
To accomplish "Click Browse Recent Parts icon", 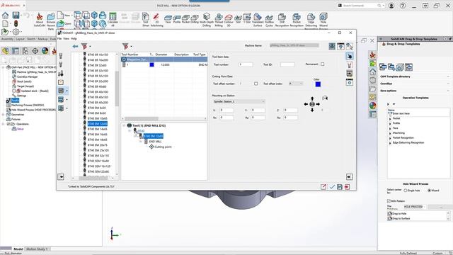I will click(x=51, y=21).
